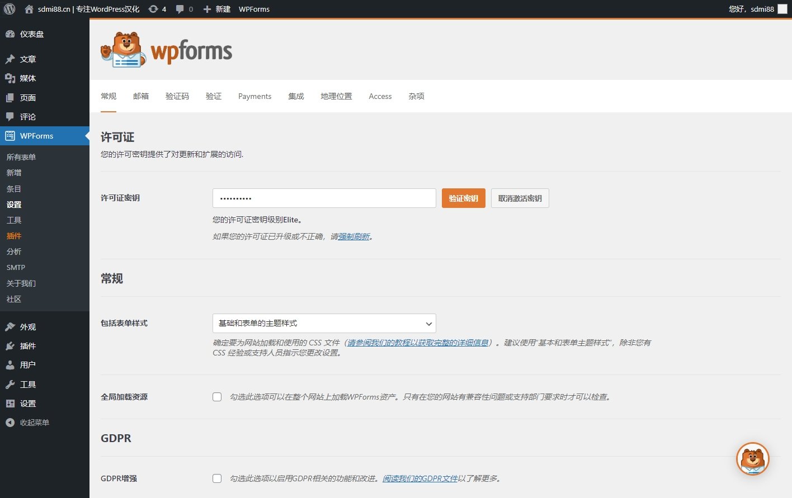Click the WPForms icon in the sidebar
This screenshot has width=792, height=498.
pos(10,135)
